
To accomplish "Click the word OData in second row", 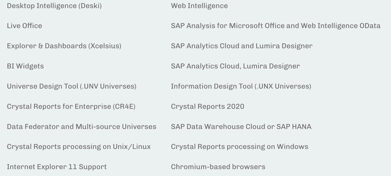I will 370,26.
